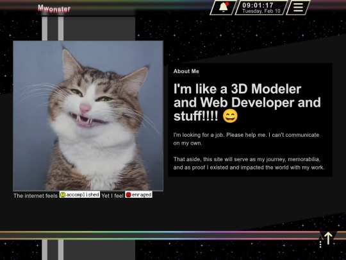
Task: Click the grinning emoji in the heading
Action: (230, 116)
